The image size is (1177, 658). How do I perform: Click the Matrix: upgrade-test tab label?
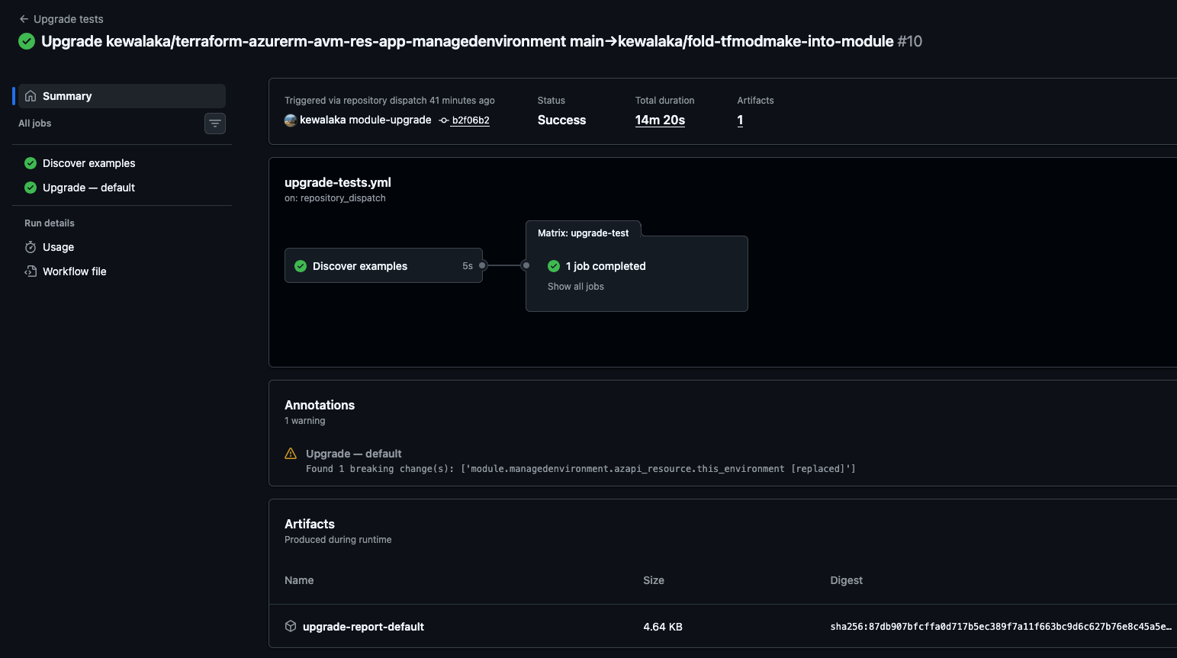coord(584,233)
